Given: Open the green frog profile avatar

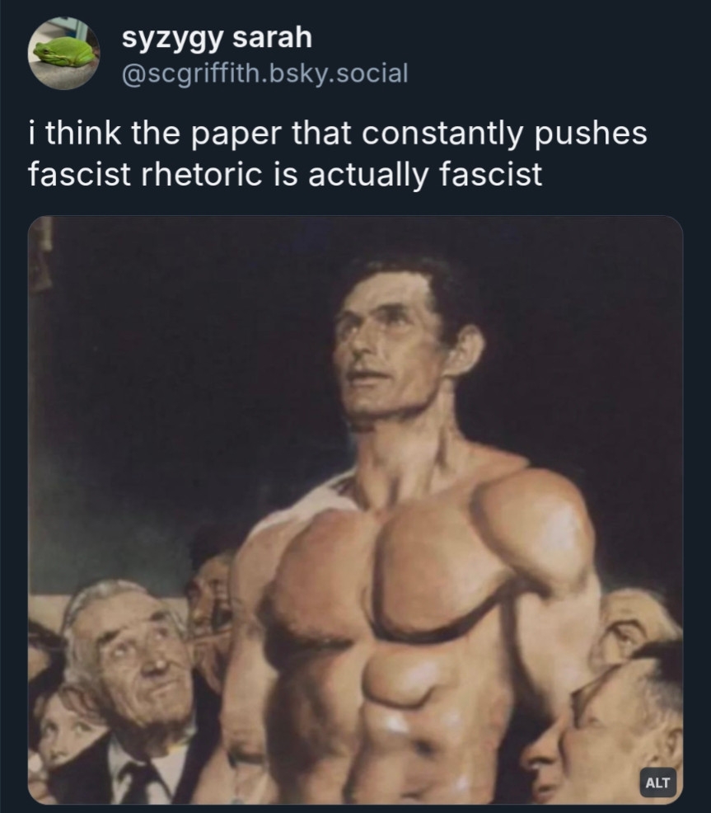Looking at the screenshot, I should coord(63,54).
